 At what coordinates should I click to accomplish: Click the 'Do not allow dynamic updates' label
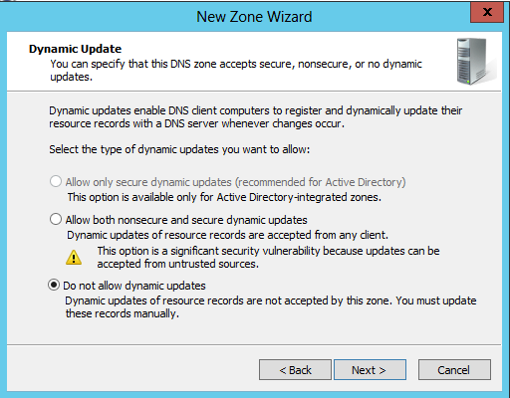134,286
